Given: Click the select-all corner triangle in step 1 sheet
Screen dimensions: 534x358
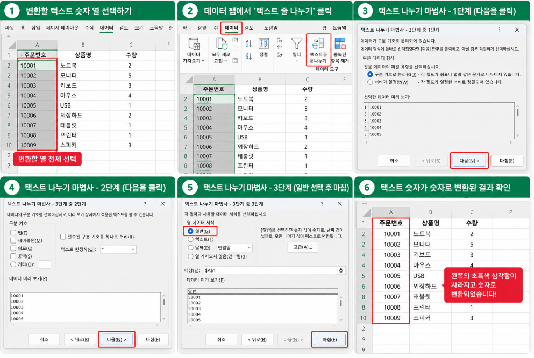Looking at the screenshot, I should coord(12,45).
